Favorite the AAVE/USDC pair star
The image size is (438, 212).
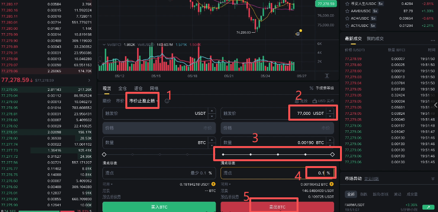347,11
